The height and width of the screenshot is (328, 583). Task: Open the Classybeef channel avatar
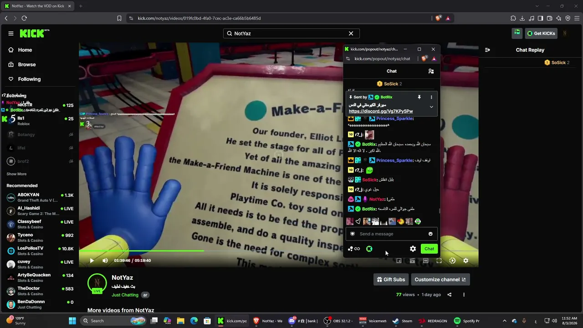11,224
